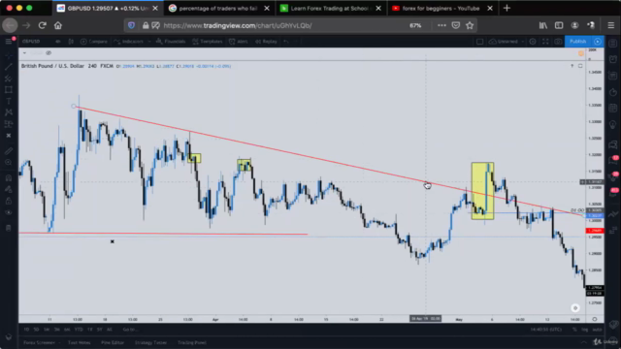Bookmark this page with the star
The width and height of the screenshot is (621, 349).
point(470,25)
